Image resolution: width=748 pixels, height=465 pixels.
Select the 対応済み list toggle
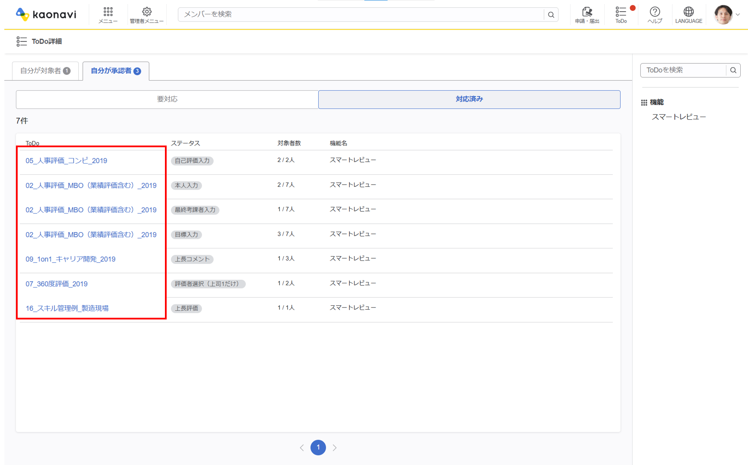pos(469,99)
